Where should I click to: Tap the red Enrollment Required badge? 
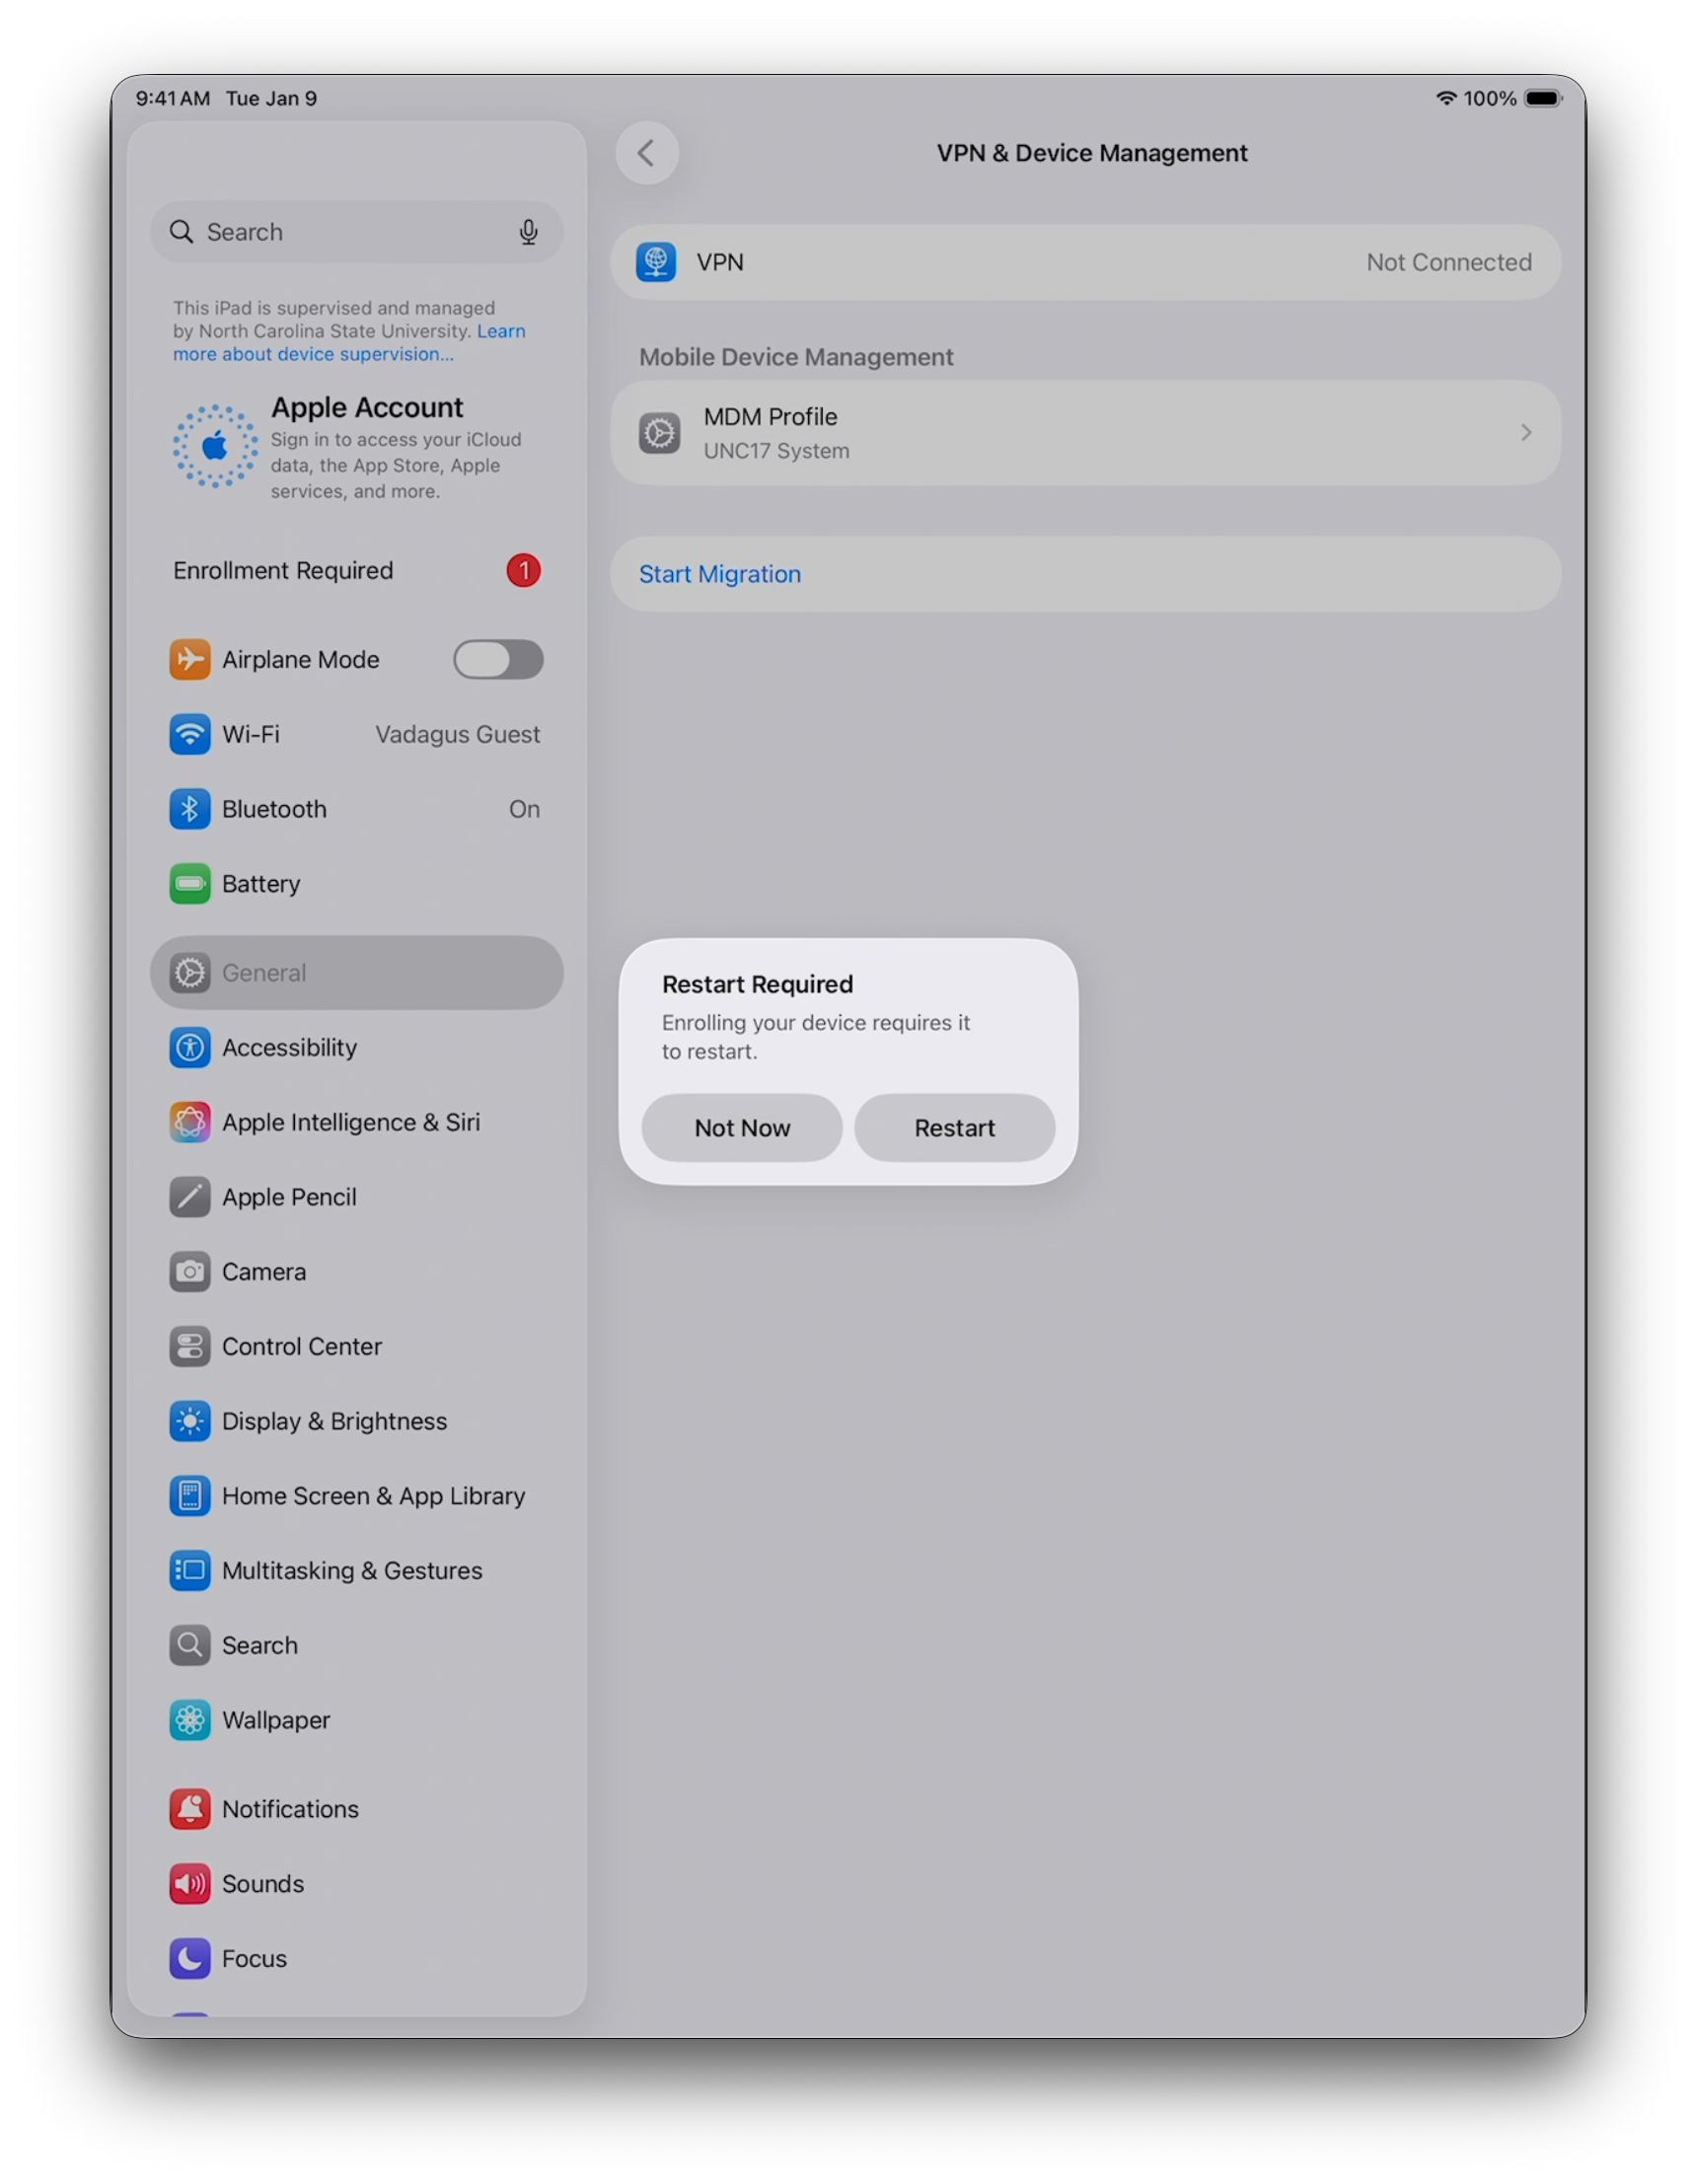tap(524, 571)
